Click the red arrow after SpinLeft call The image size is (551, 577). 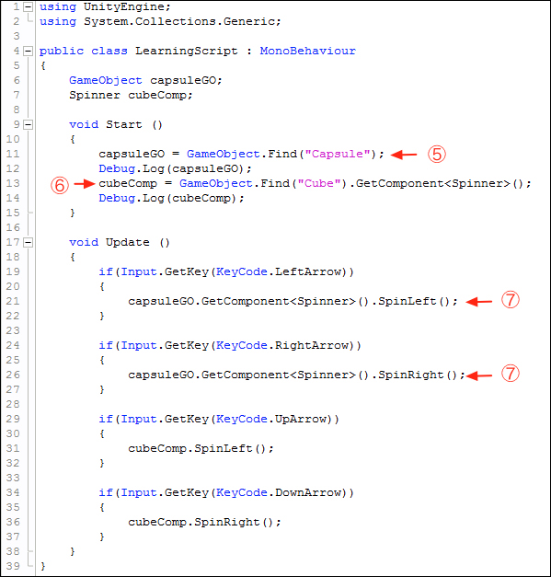(478, 302)
